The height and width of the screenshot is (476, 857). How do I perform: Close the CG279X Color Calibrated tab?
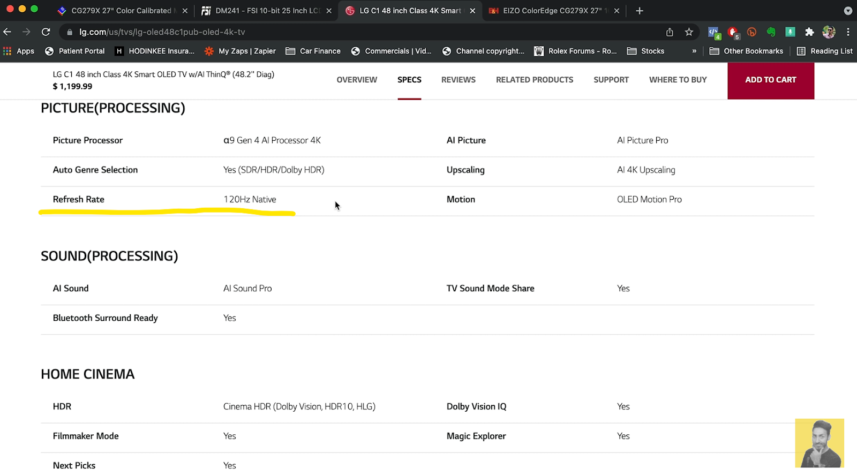(185, 11)
